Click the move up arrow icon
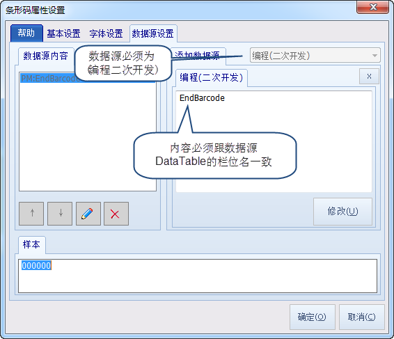This screenshot has width=394, height=339. [31, 214]
